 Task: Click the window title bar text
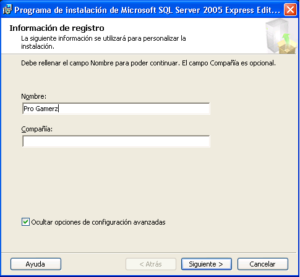[x=147, y=10]
